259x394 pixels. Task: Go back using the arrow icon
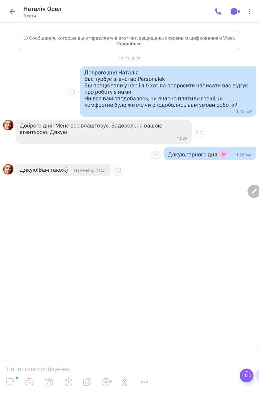click(x=12, y=12)
